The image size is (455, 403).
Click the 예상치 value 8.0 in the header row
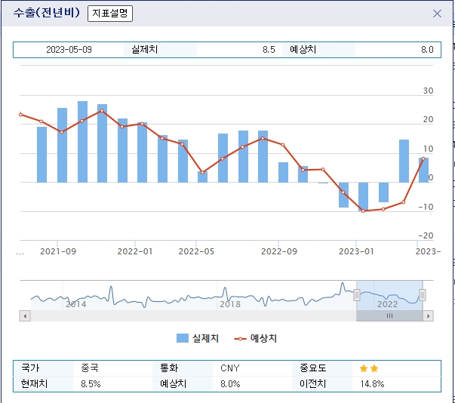click(x=427, y=50)
